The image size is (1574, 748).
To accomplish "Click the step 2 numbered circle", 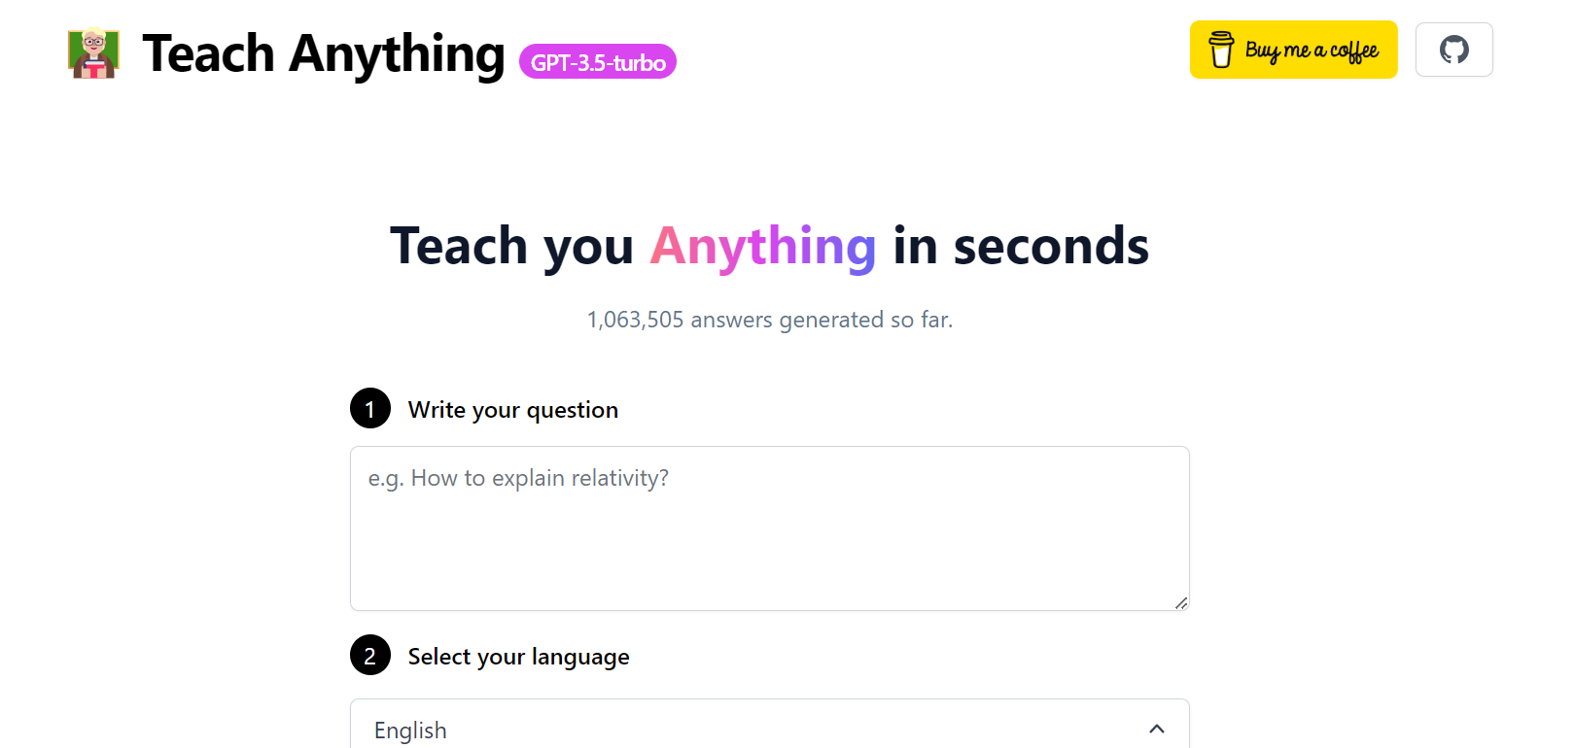I will pyautogui.click(x=368, y=655).
